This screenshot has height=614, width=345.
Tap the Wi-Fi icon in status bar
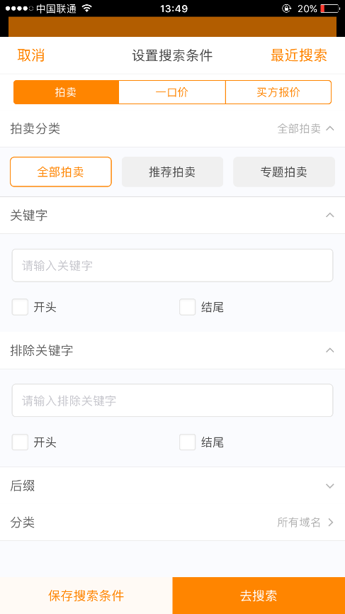pyautogui.click(x=87, y=9)
